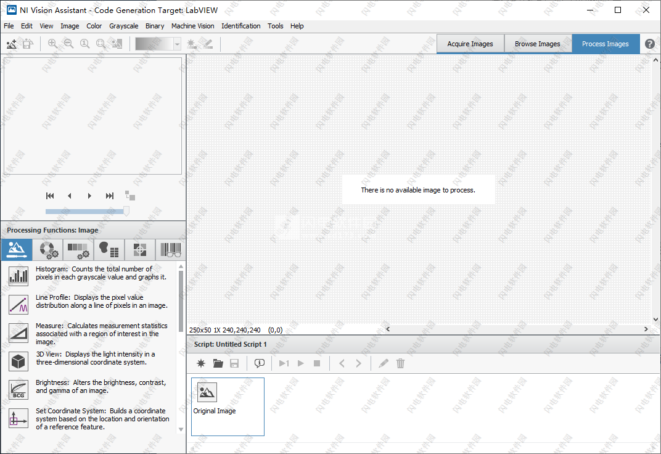Open the Color menu
This screenshot has height=454, width=661.
94,26
